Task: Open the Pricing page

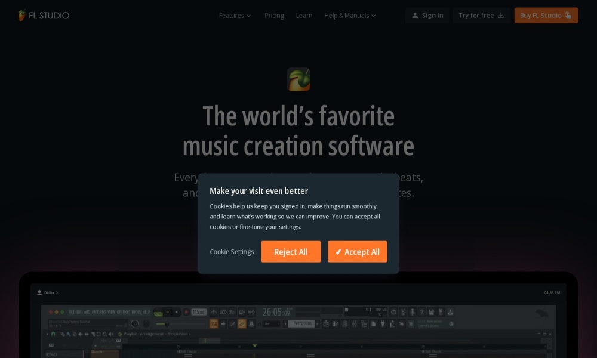Action: [x=274, y=16]
